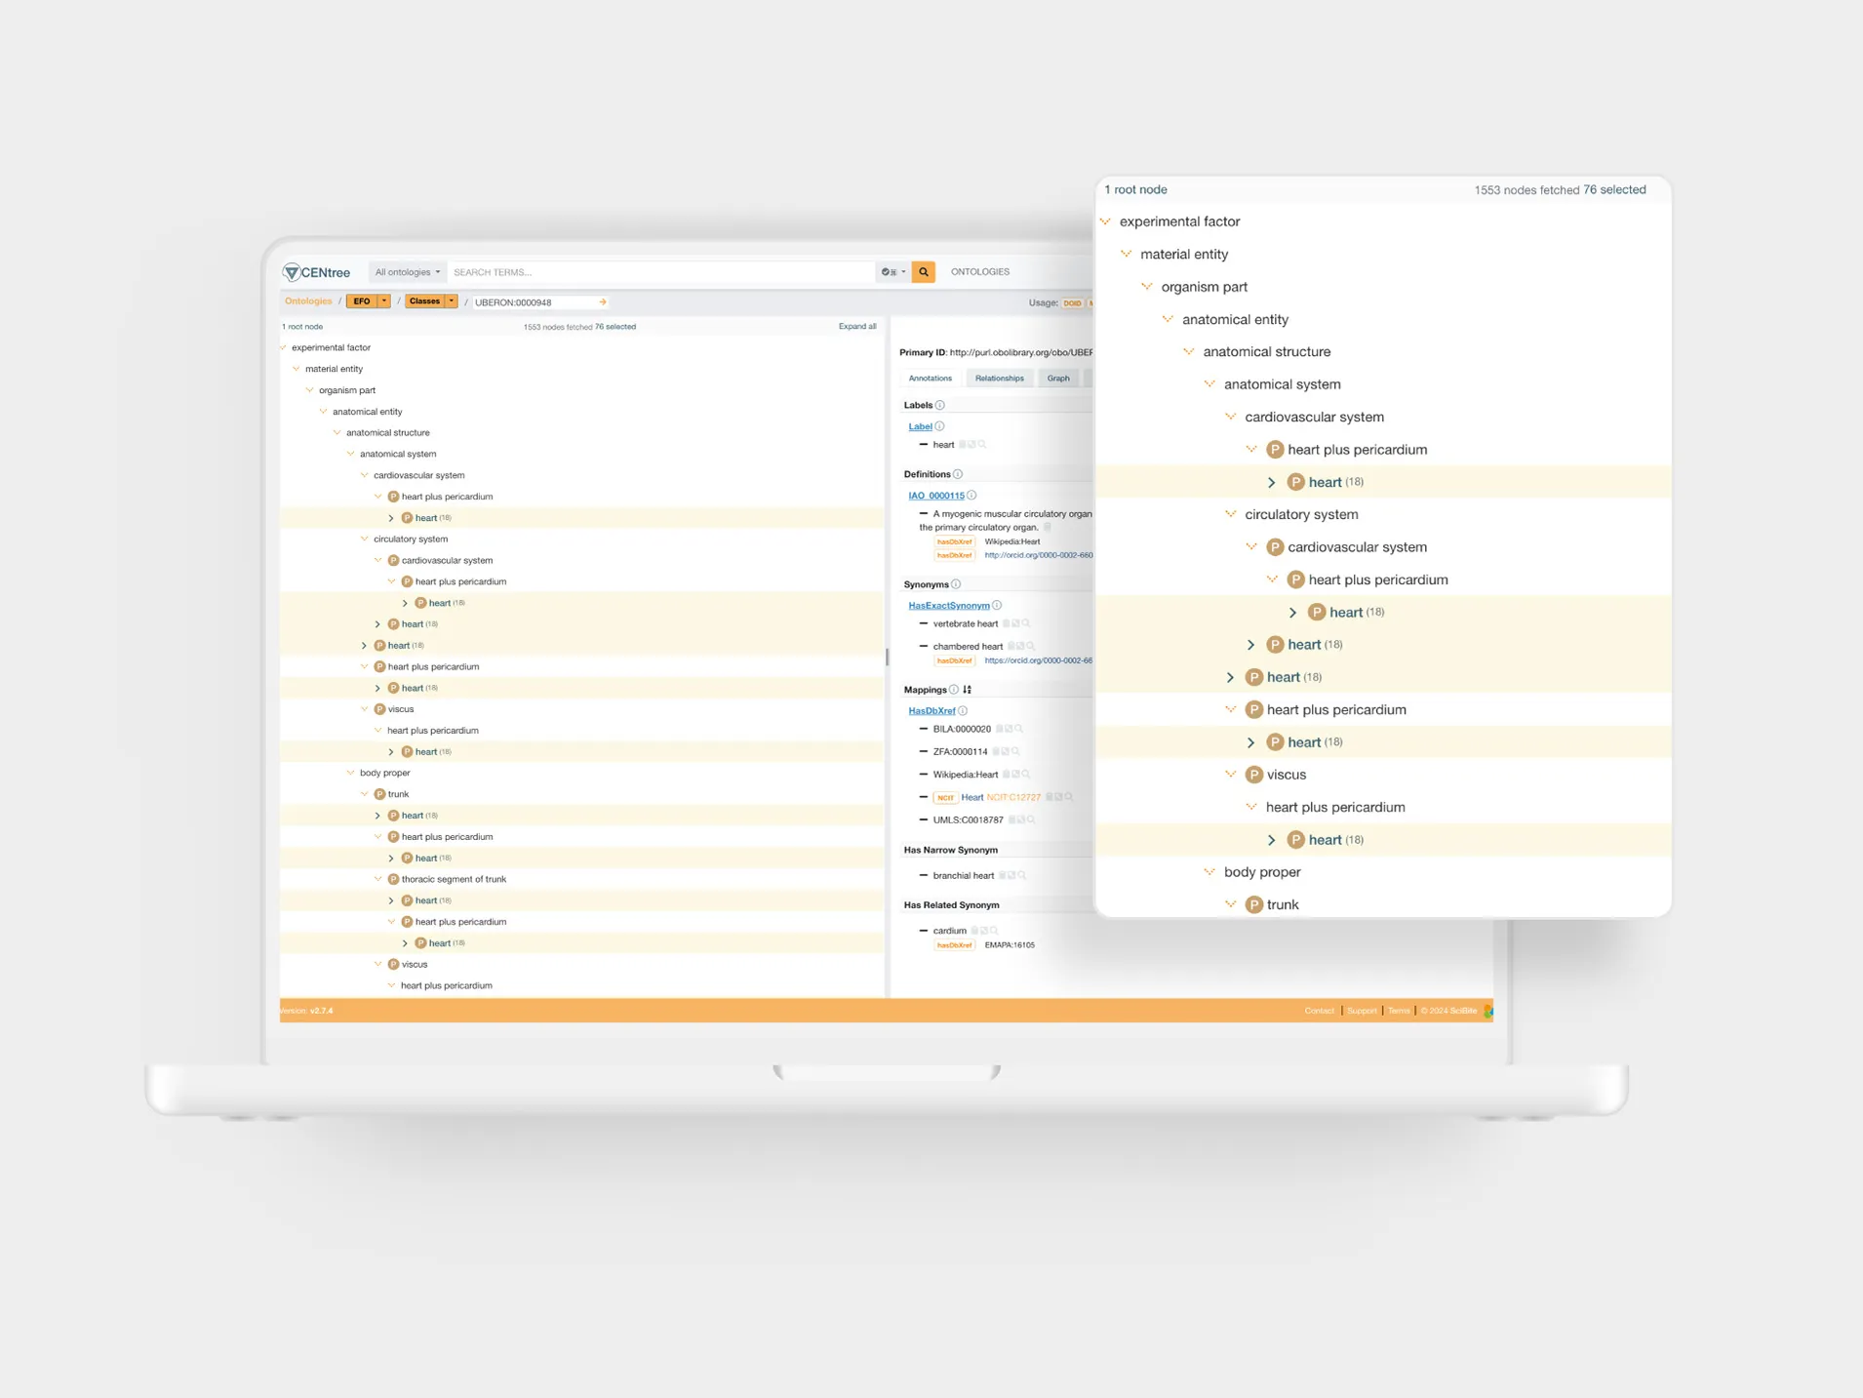Click Expand all above the tree
The width and height of the screenshot is (1863, 1398).
click(x=857, y=327)
